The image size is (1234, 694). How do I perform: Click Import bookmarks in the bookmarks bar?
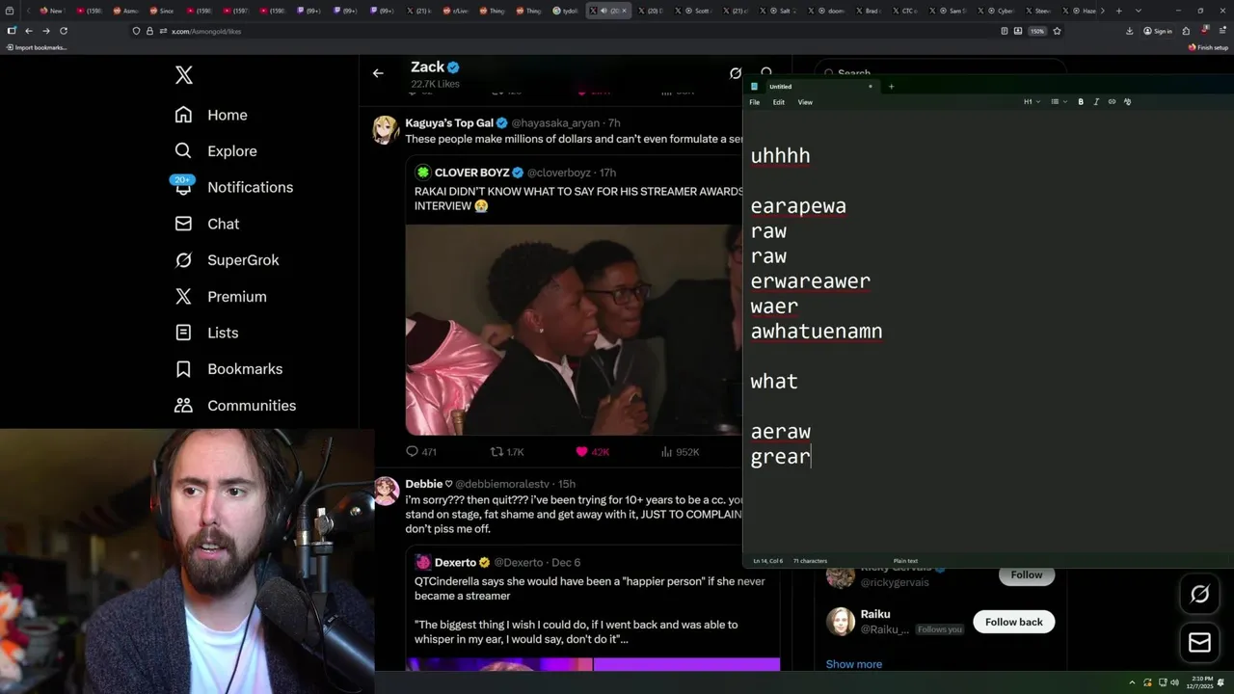(x=37, y=47)
